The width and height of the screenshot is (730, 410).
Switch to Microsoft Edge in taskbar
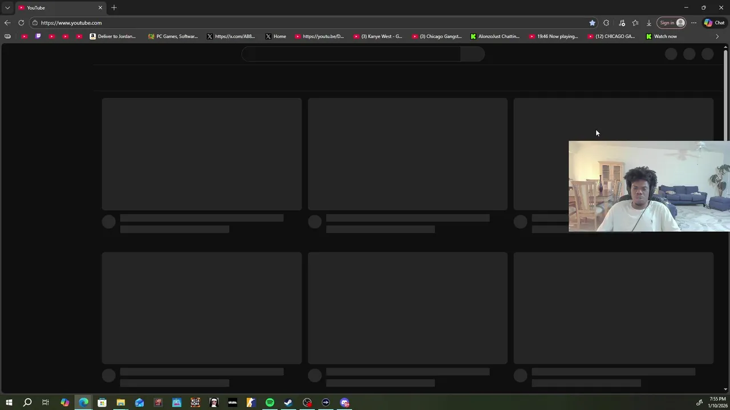coord(84,403)
